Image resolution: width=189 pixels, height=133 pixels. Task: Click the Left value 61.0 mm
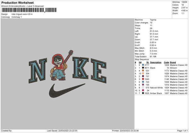pos(154,31)
